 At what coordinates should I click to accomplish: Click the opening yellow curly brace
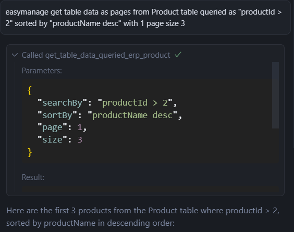[x=30, y=91]
